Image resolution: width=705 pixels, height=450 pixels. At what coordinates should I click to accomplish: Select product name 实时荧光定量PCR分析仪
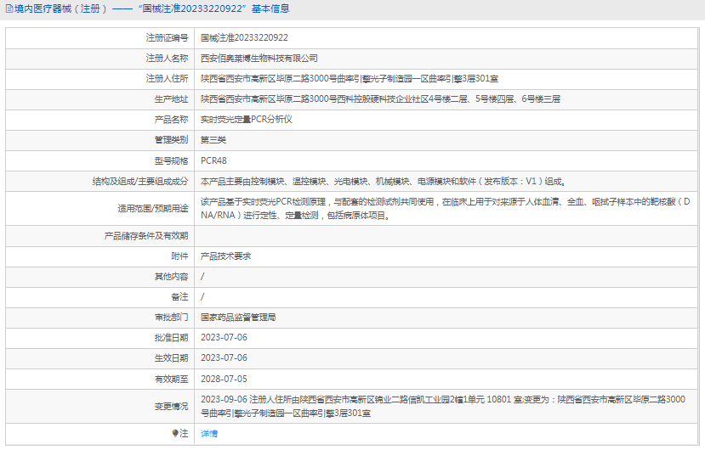(247, 120)
